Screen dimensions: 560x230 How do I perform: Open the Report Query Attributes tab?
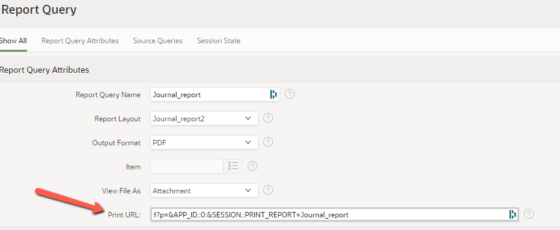point(80,41)
